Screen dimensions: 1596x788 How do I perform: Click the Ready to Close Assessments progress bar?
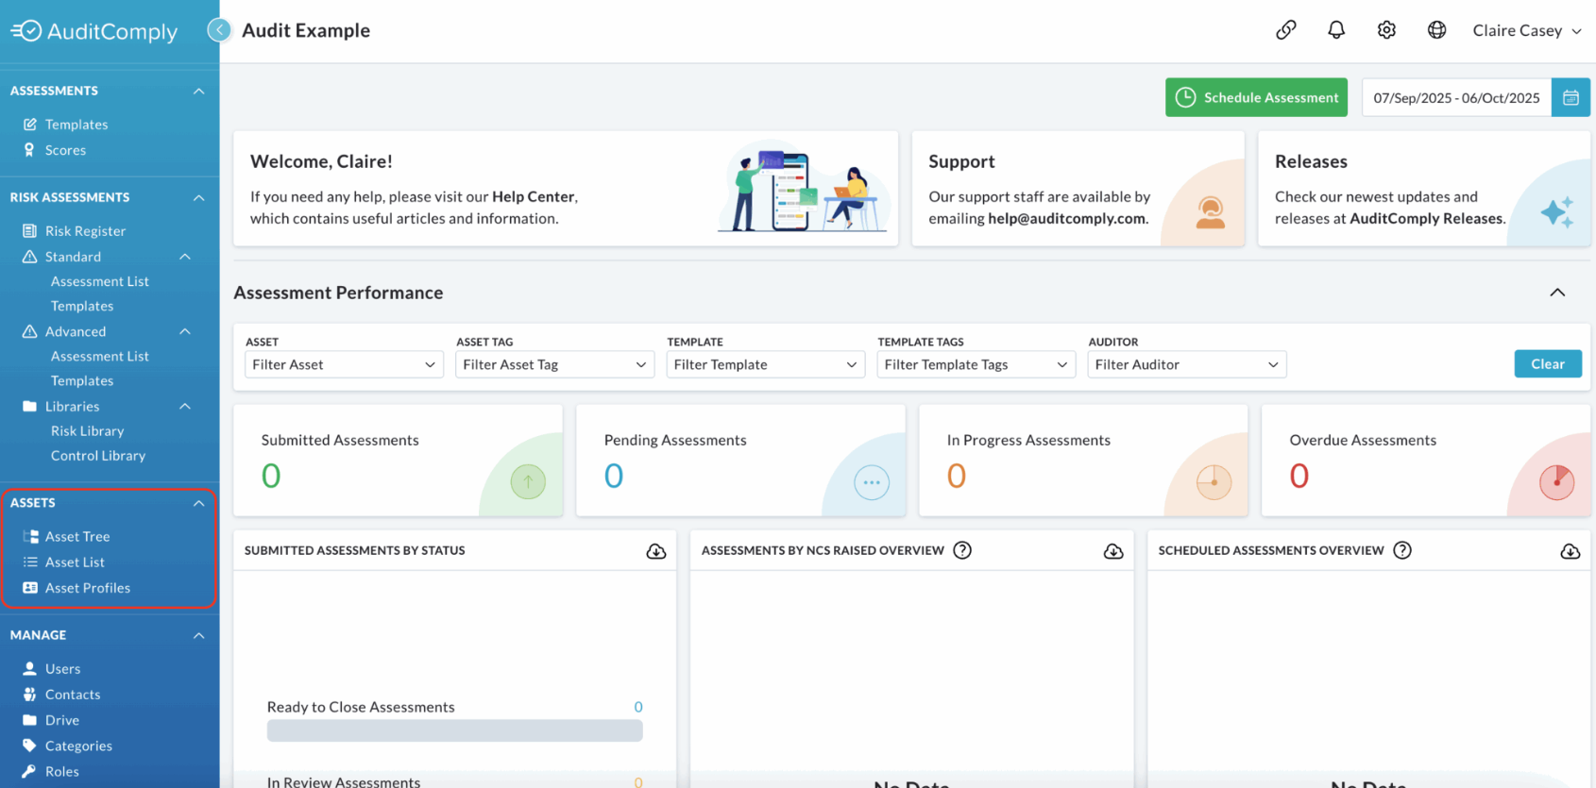455,730
